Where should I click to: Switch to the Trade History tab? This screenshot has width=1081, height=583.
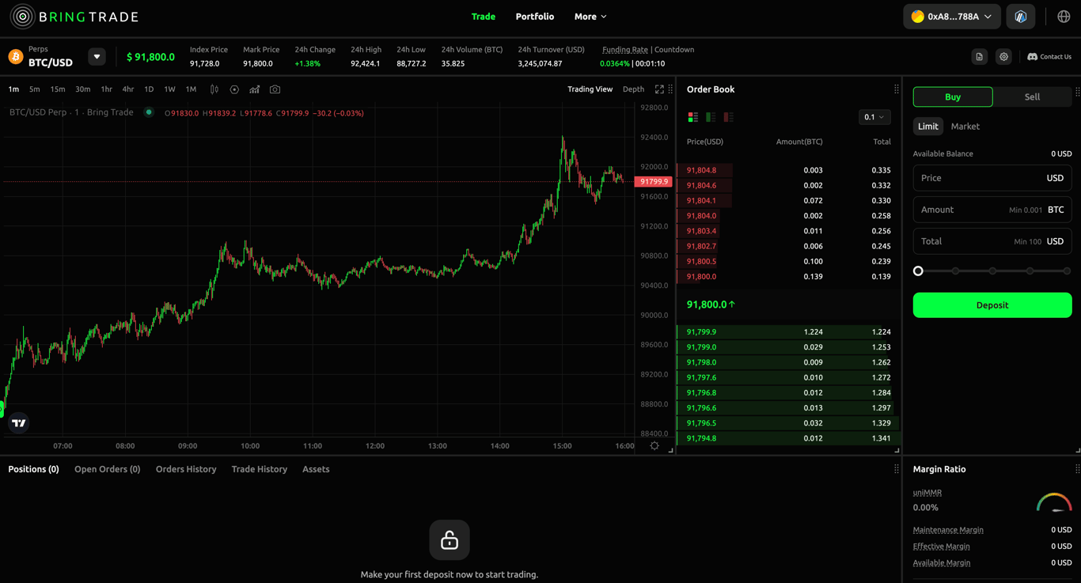(259, 468)
